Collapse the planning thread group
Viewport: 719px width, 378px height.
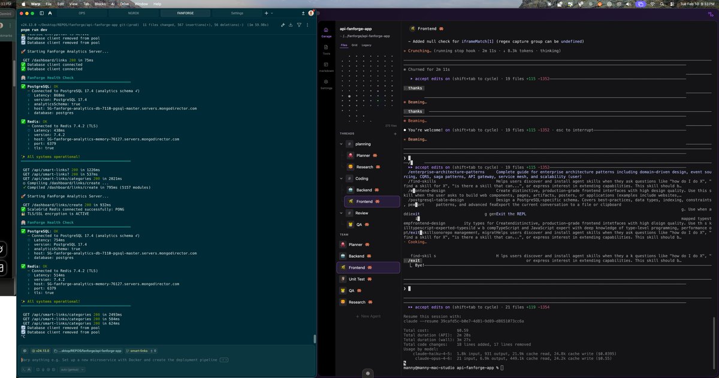(340, 144)
